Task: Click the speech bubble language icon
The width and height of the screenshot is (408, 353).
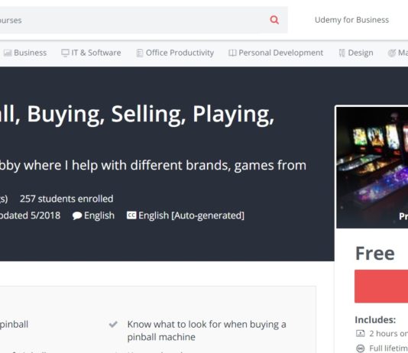Action: [x=77, y=215]
